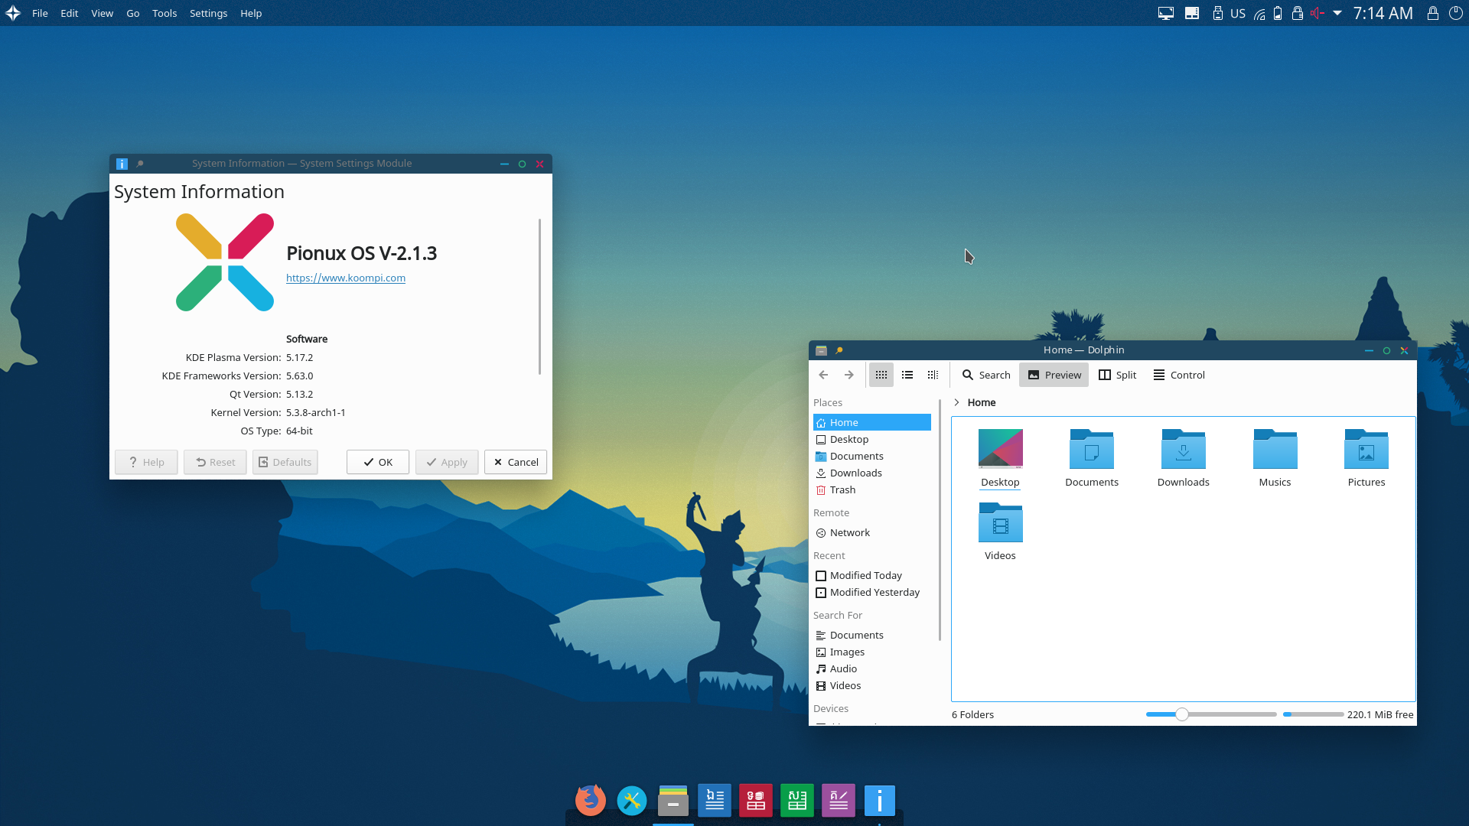Switch Dolphin to compact view mode

[x=907, y=375]
